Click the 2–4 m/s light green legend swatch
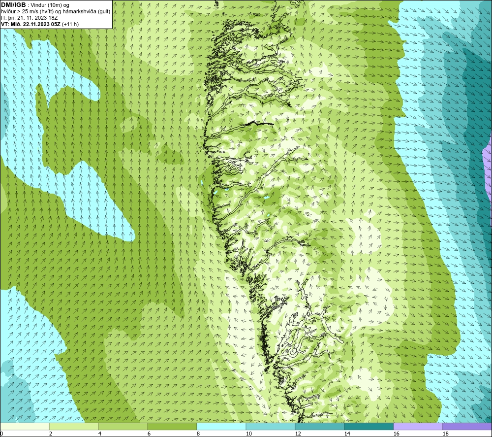Viewport: 492px width, 437px height. (74, 426)
